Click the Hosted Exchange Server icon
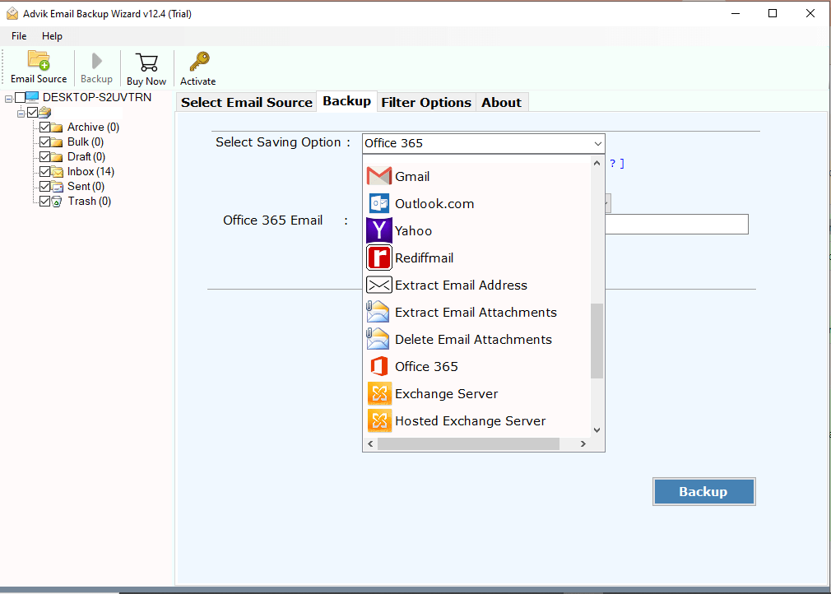The image size is (831, 594). pos(379,420)
